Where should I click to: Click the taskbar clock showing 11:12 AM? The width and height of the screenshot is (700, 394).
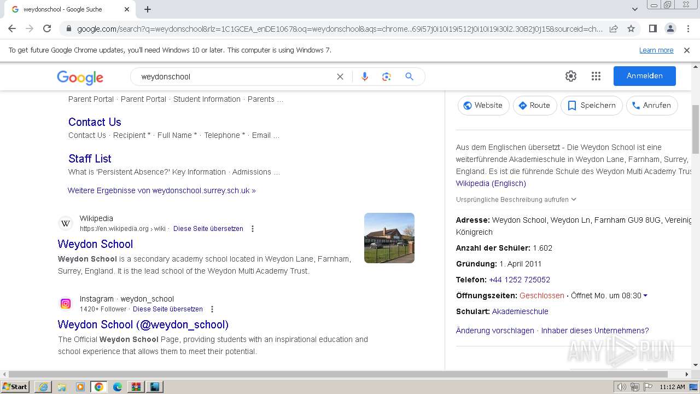point(672,387)
